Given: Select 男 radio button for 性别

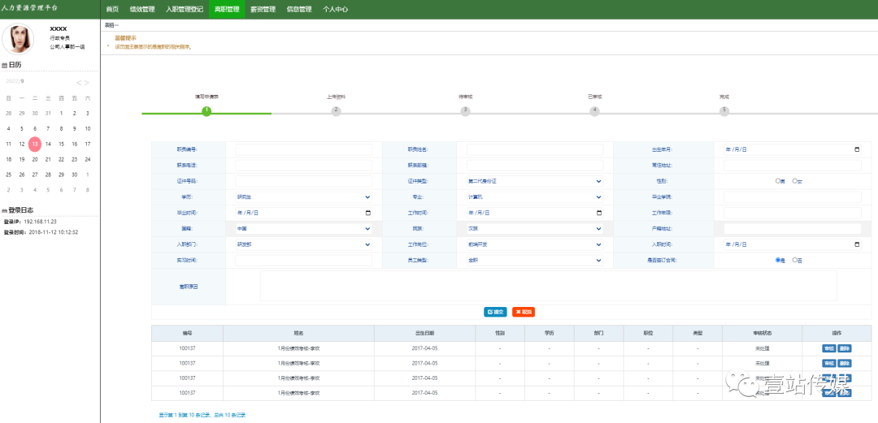Looking at the screenshot, I should (778, 181).
